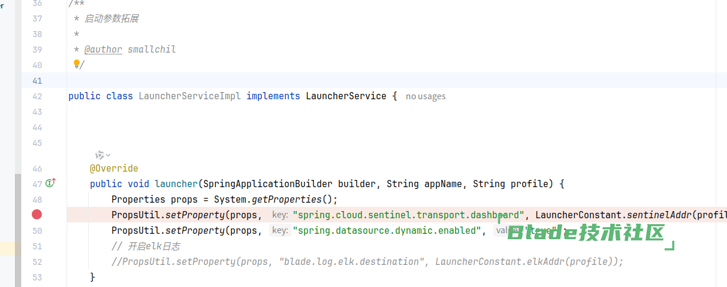Click the "no usages" inlay hint
The height and width of the screenshot is (287, 727).
coord(426,96)
